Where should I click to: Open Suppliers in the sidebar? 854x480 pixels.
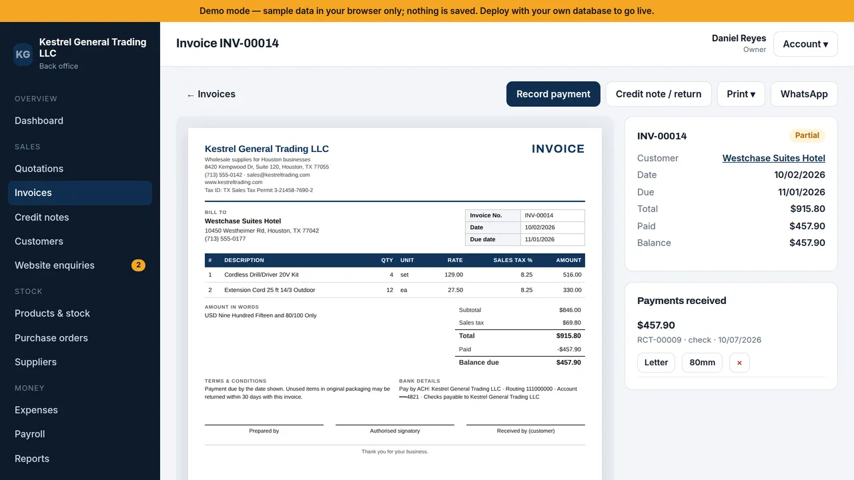(x=80, y=362)
